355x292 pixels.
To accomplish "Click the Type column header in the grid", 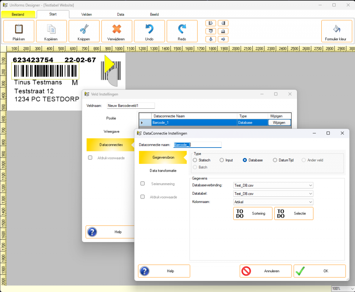I will [x=252, y=116].
